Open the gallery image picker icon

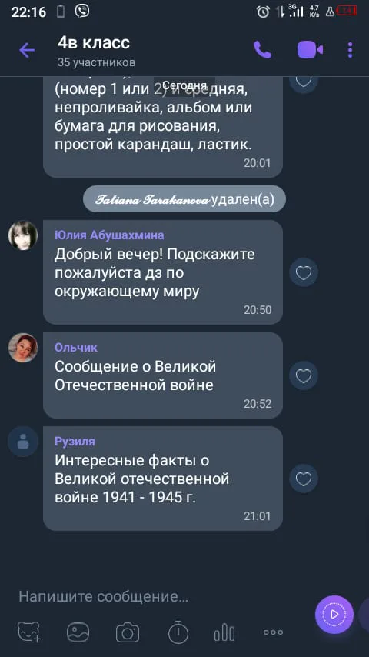[x=78, y=632]
